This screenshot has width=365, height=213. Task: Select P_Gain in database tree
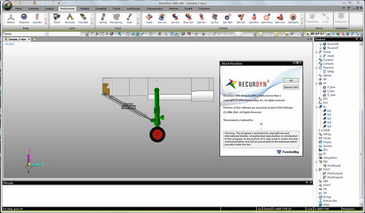(x=331, y=87)
